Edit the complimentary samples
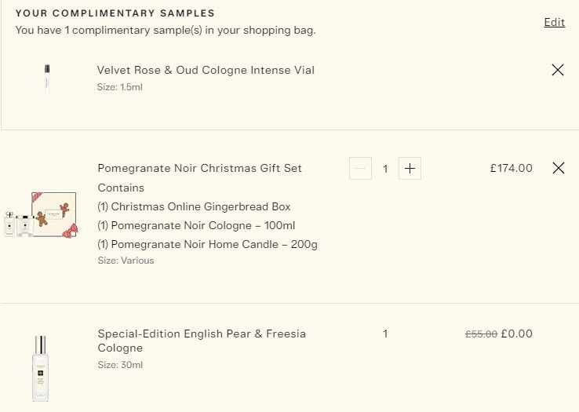579x412 pixels. [x=554, y=22]
